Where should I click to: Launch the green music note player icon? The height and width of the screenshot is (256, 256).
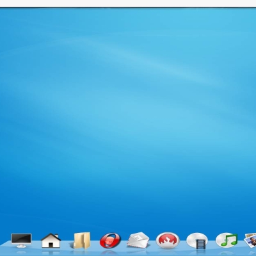[x=227, y=240]
